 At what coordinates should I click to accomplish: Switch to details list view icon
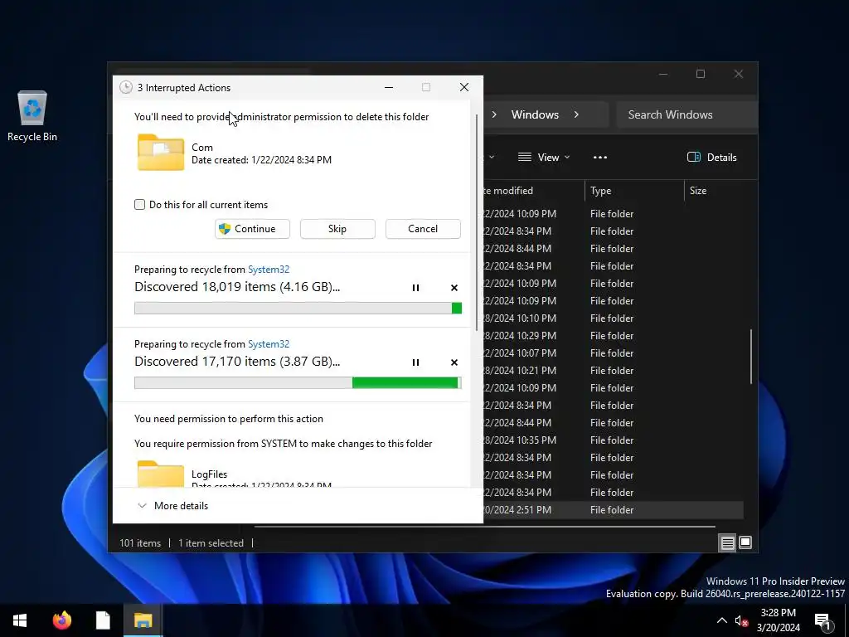(x=727, y=542)
